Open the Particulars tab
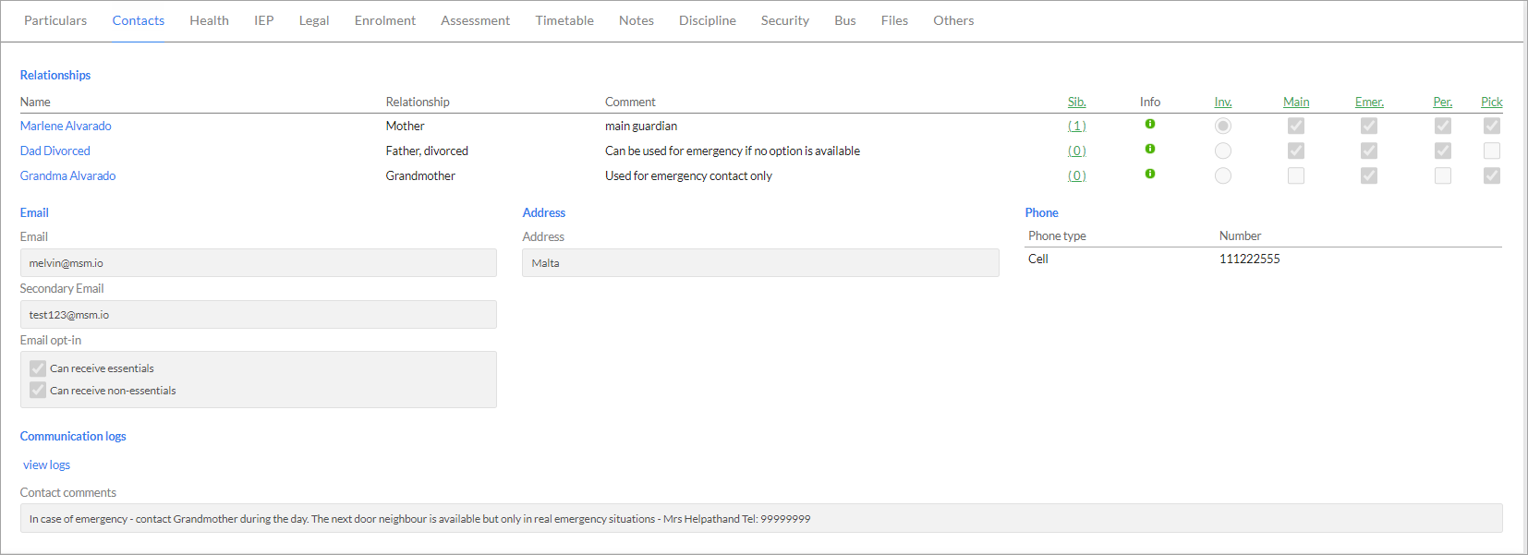The image size is (1528, 555). pos(55,20)
